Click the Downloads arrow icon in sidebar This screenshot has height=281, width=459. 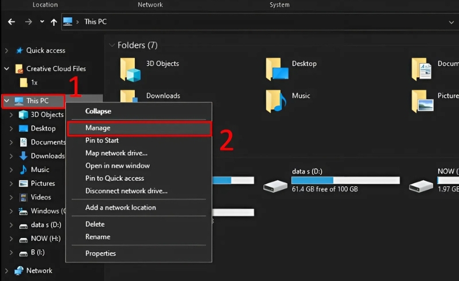(x=24, y=156)
